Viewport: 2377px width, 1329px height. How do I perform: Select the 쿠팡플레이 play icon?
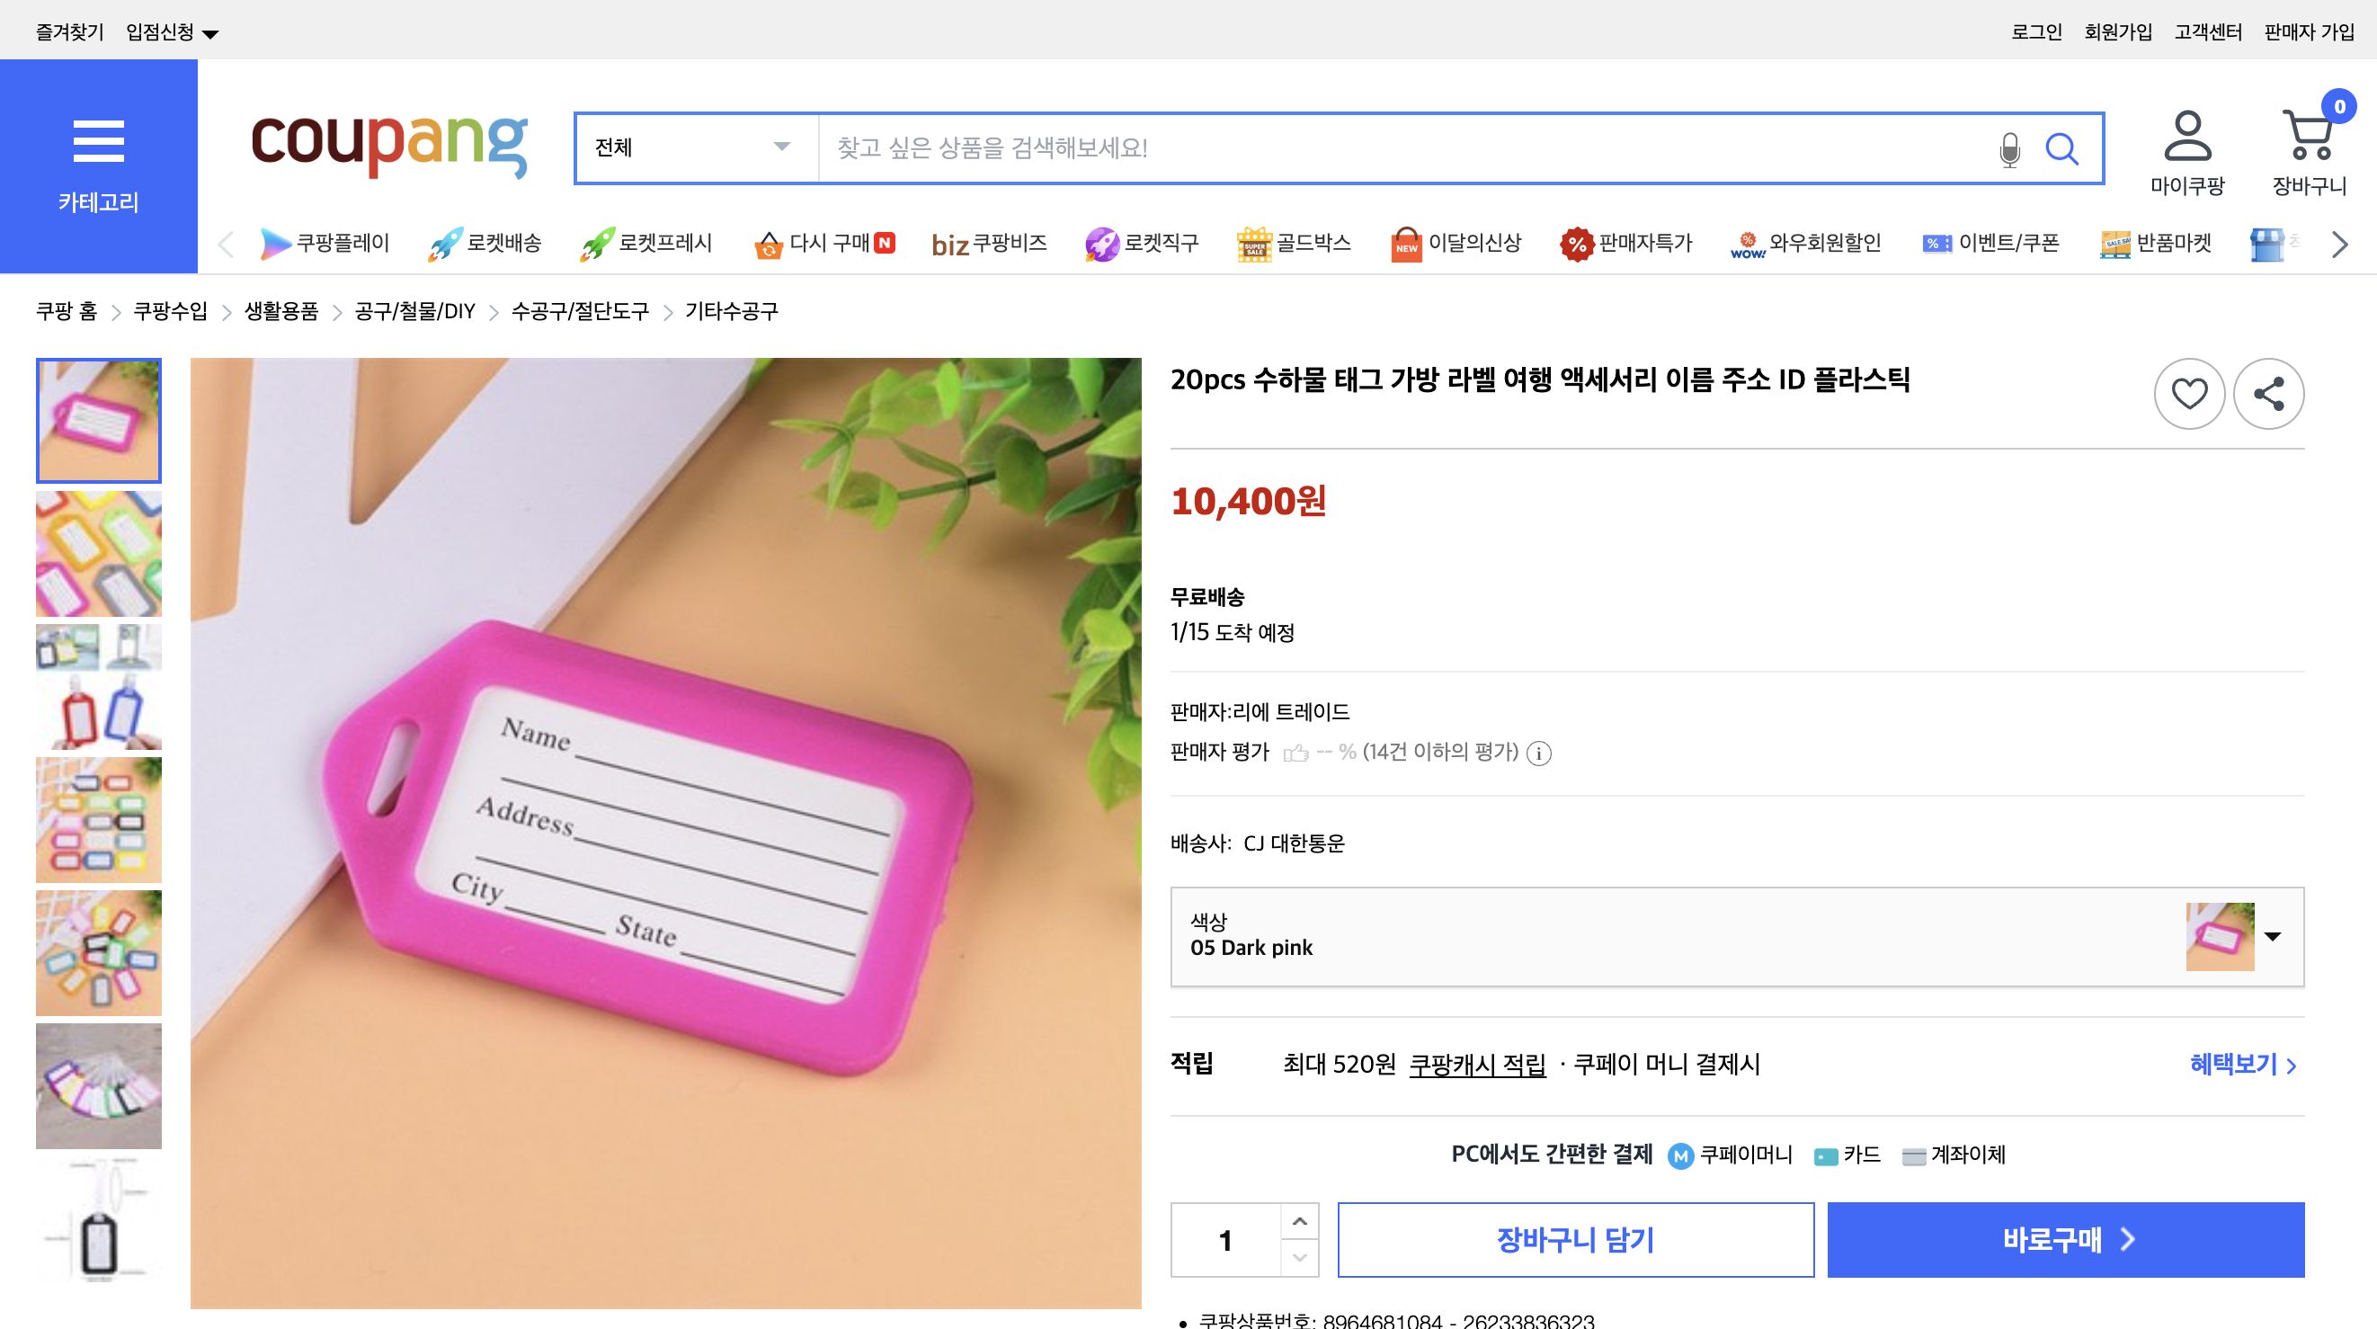tap(276, 243)
